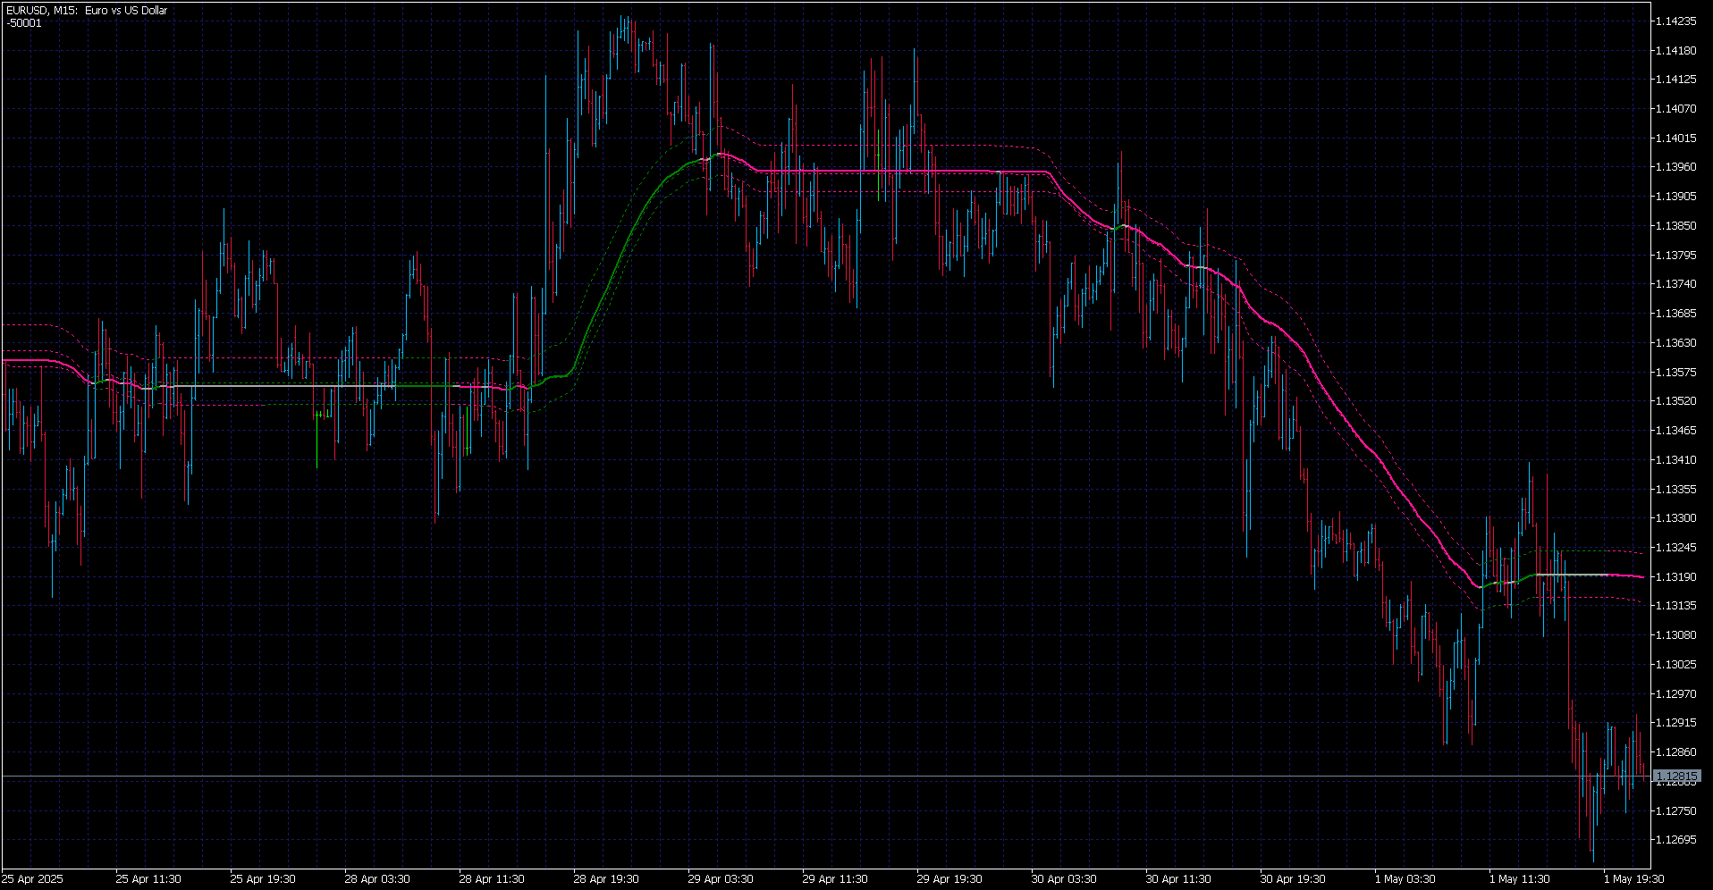
Task: Click the 1.13685 price axis label
Action: point(1675,314)
